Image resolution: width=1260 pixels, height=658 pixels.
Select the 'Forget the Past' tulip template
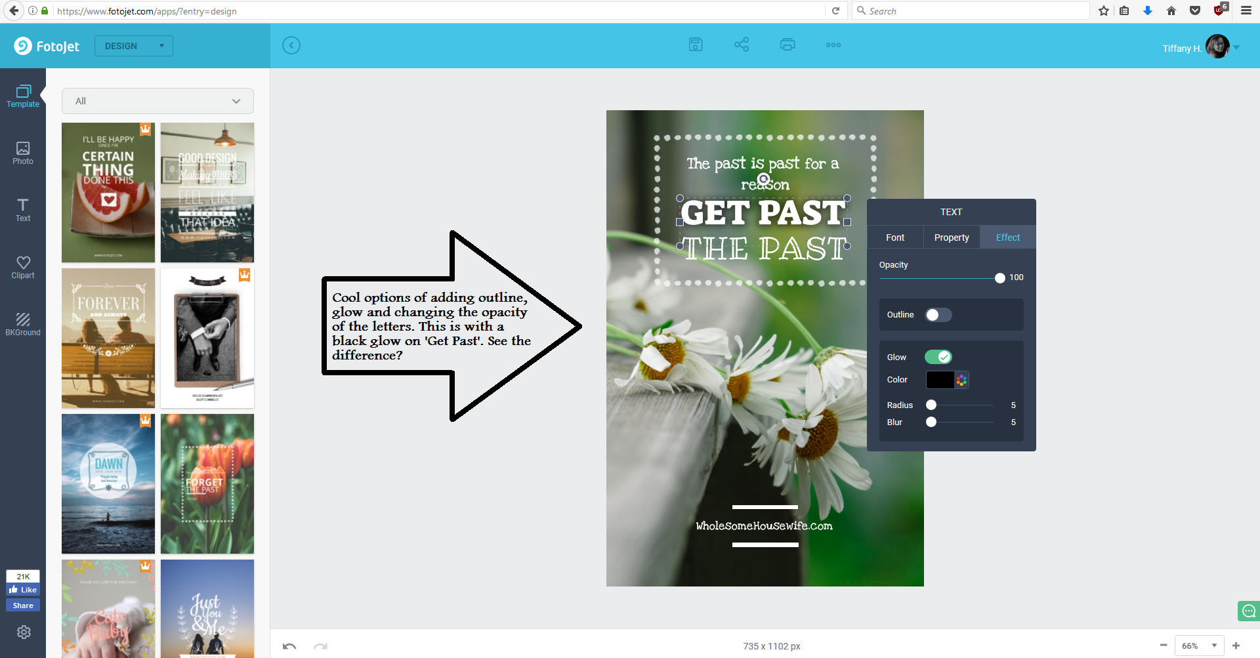[x=207, y=484]
